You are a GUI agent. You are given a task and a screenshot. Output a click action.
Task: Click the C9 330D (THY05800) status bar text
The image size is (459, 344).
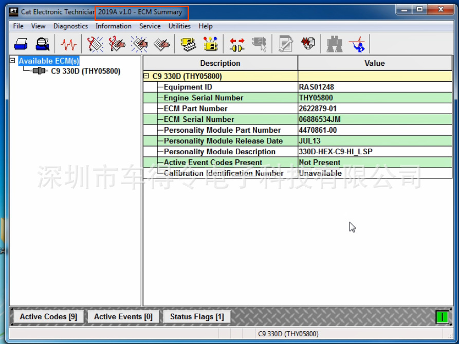click(x=288, y=334)
